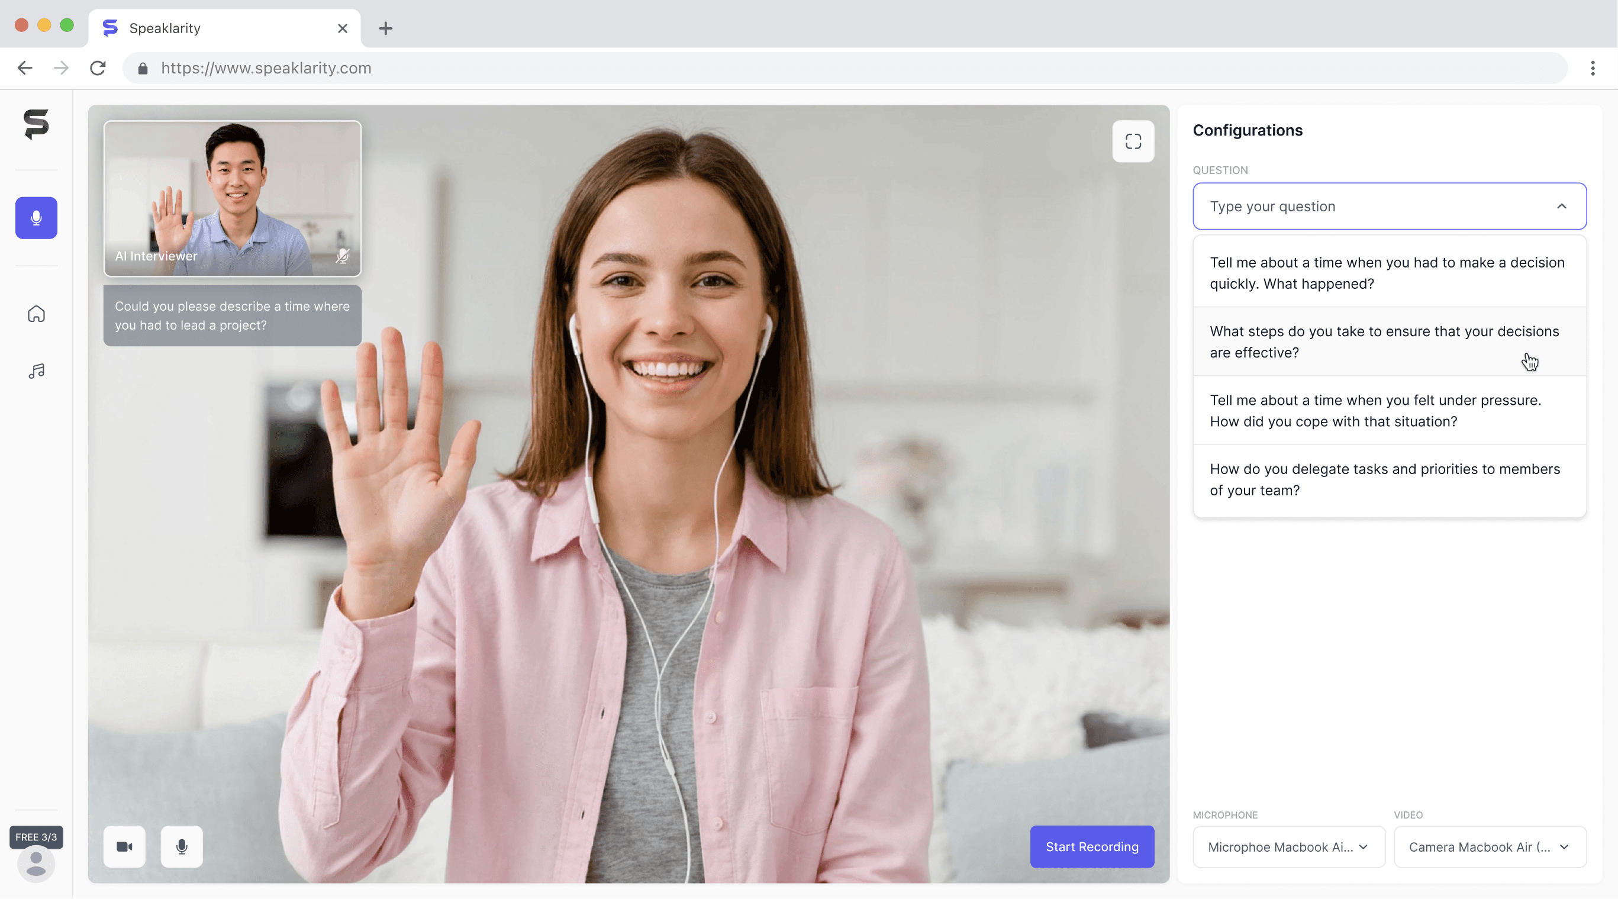This screenshot has height=899, width=1618.
Task: Open the Microphone device dropdown
Action: pyautogui.click(x=1288, y=846)
